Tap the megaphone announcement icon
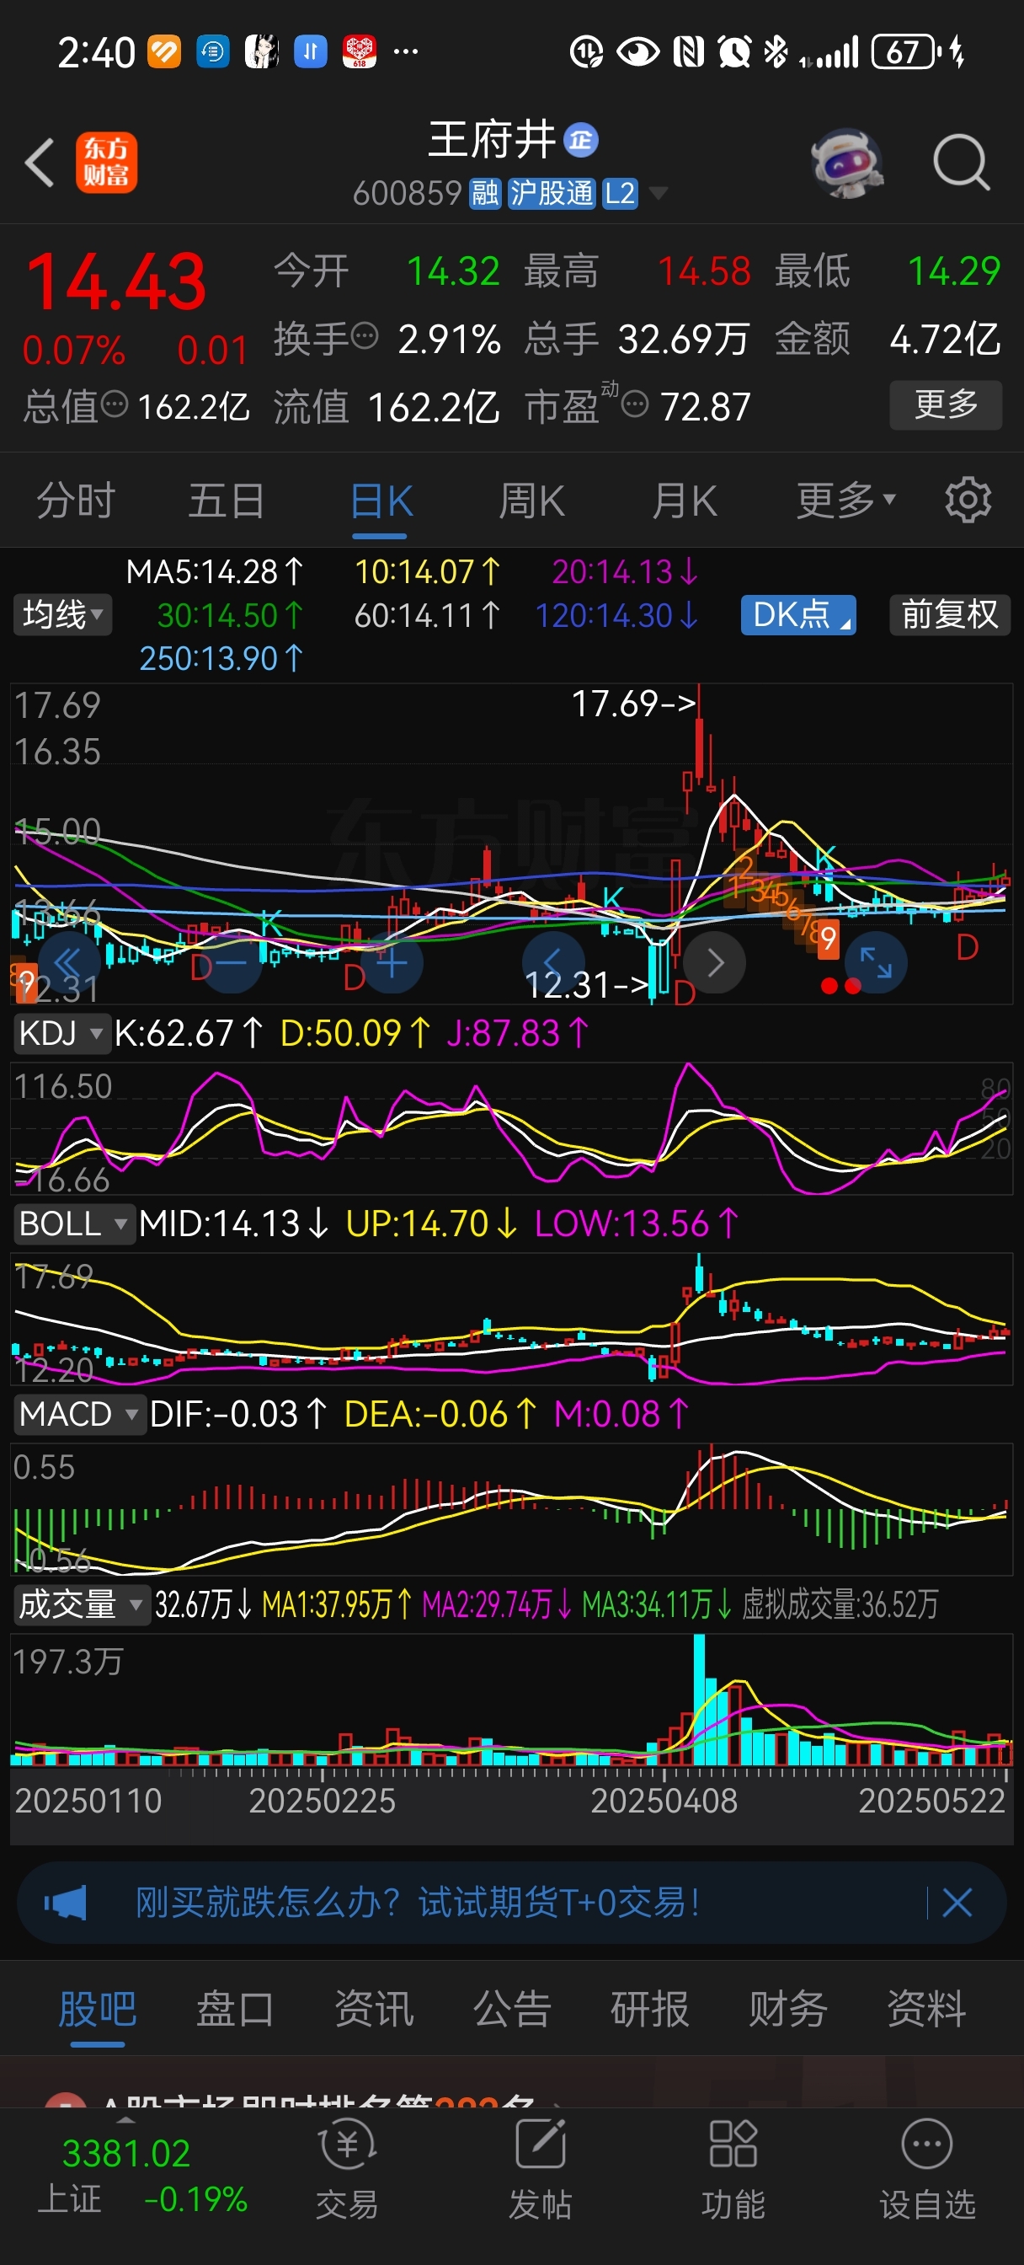This screenshot has height=2265, width=1024. (66, 1903)
